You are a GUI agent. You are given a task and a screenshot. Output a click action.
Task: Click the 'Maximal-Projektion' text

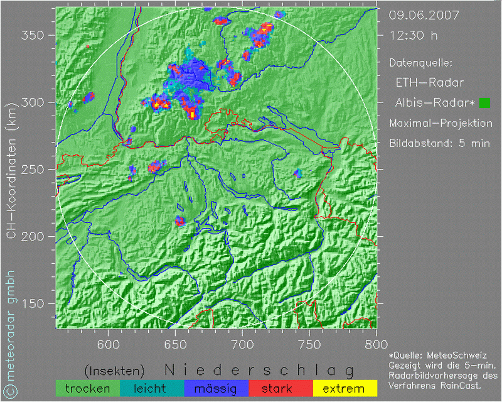441,123
